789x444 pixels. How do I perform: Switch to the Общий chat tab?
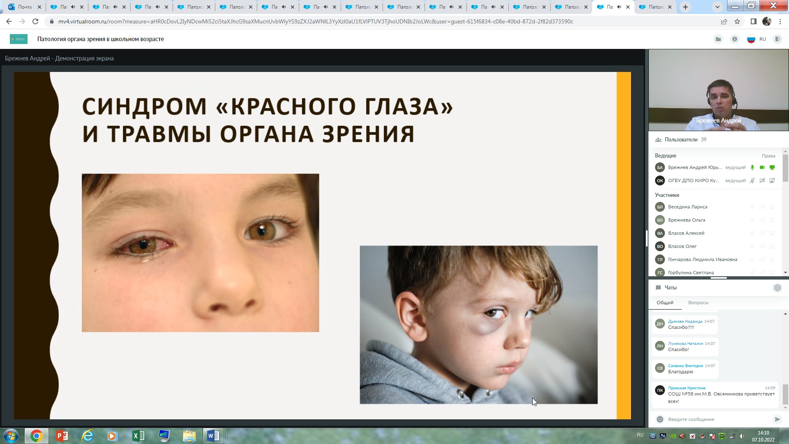click(x=665, y=303)
